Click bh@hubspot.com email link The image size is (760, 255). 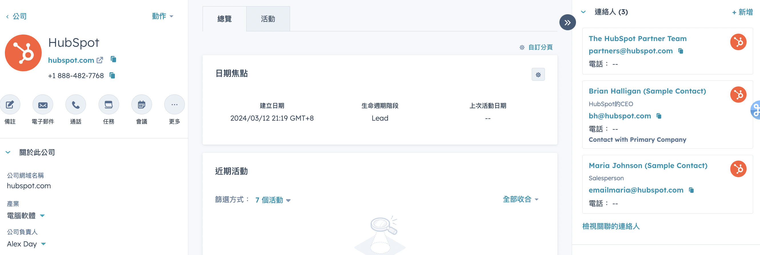point(619,116)
